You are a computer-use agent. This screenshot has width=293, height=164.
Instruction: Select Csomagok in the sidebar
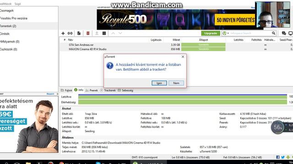29,10
